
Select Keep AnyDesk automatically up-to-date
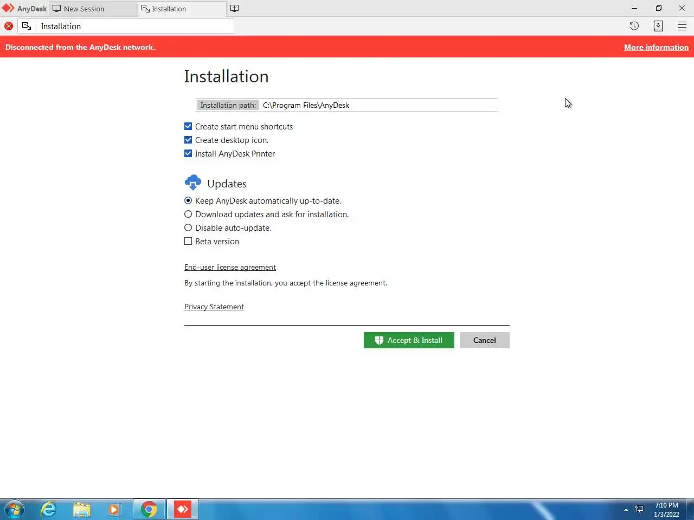click(188, 200)
